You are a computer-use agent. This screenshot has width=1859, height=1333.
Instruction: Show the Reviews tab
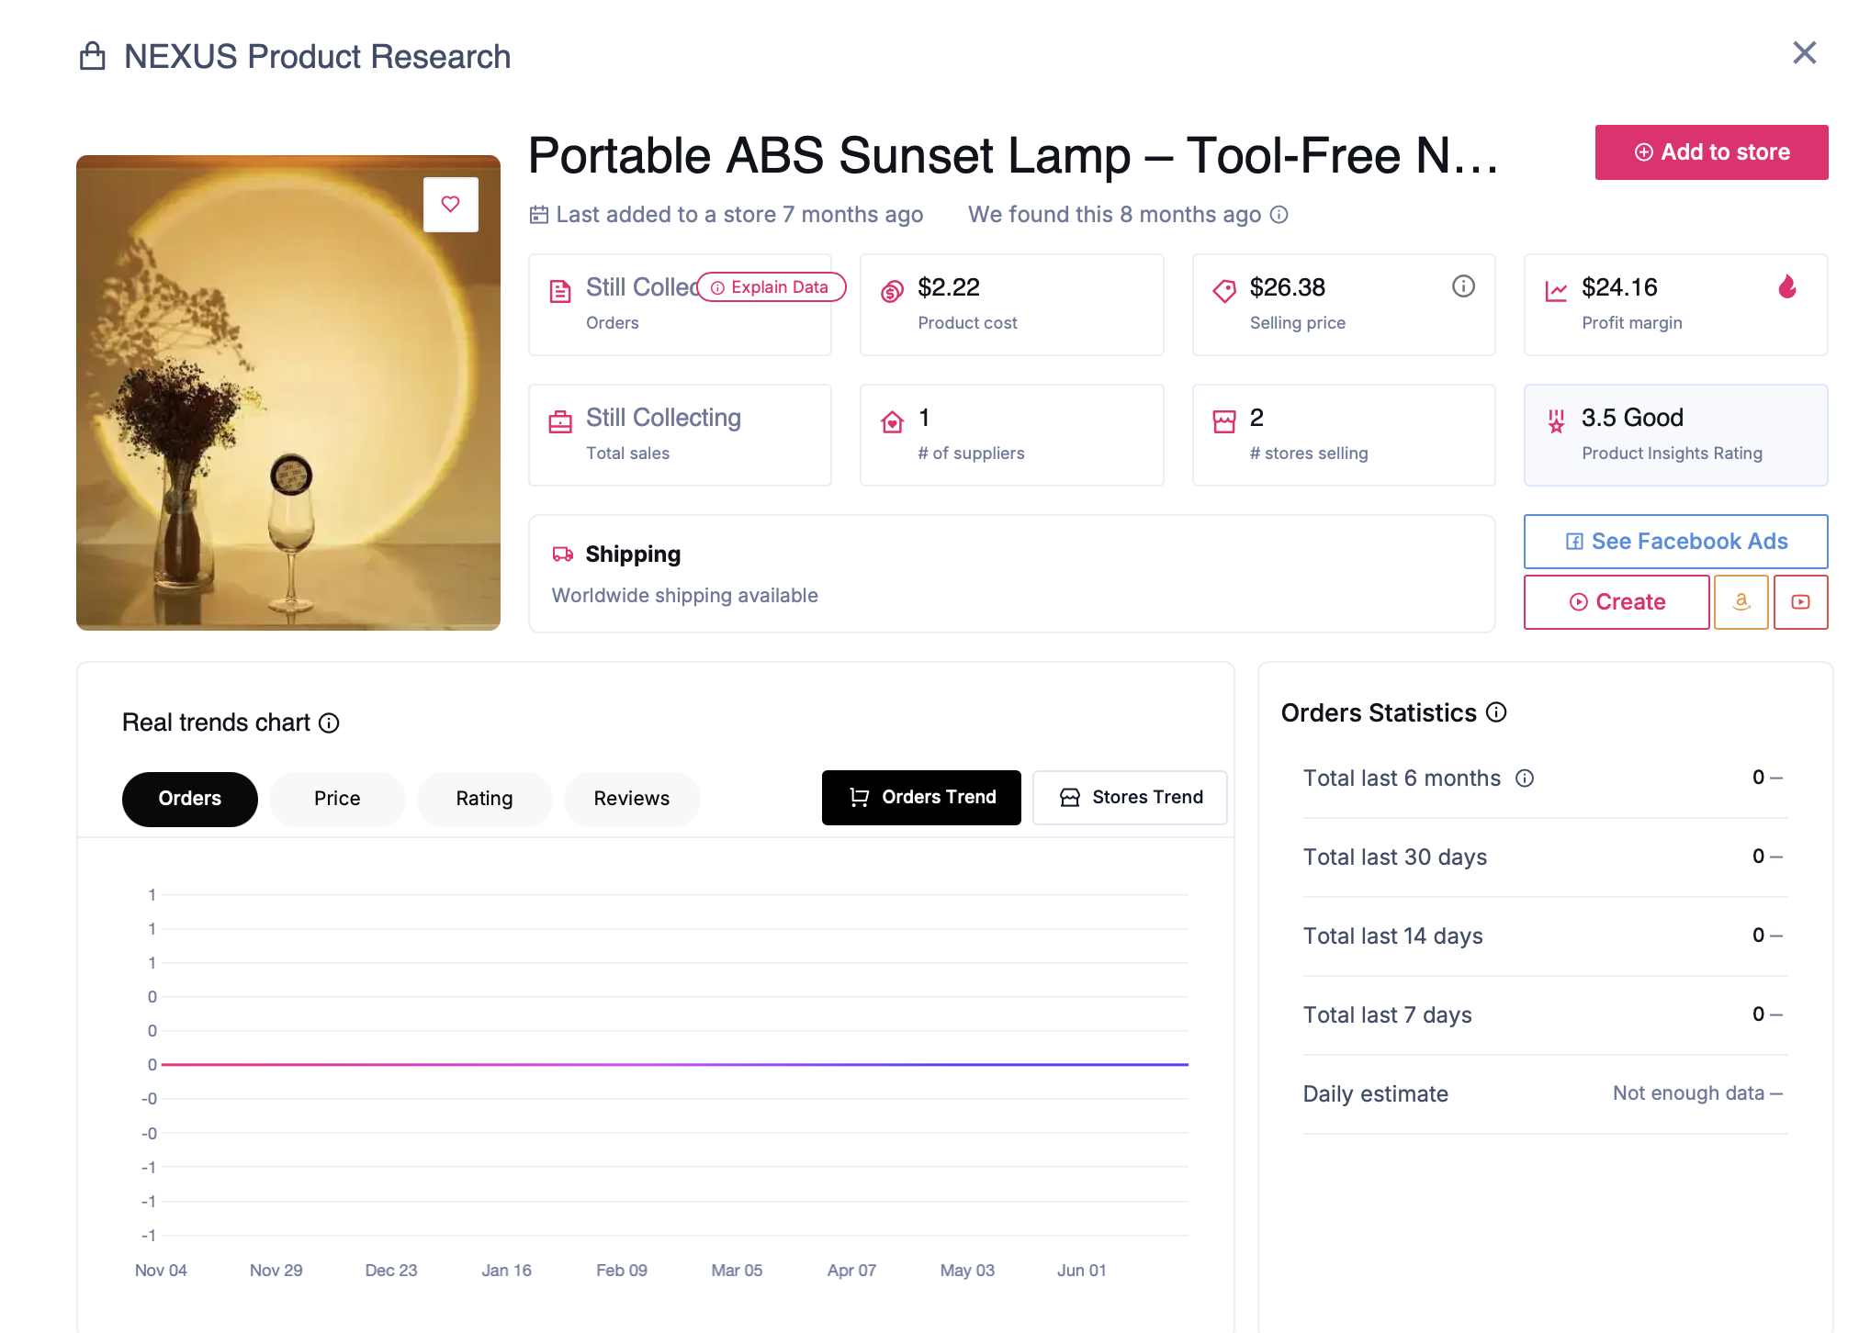pyautogui.click(x=632, y=799)
